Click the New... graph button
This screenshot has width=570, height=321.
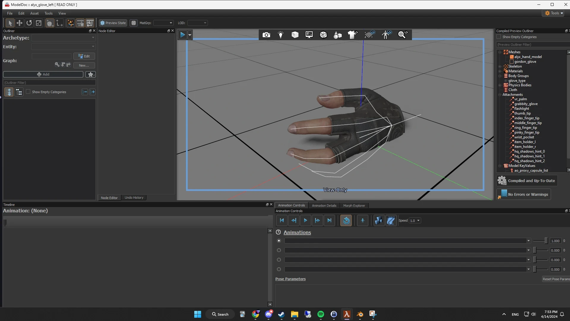[84, 65]
